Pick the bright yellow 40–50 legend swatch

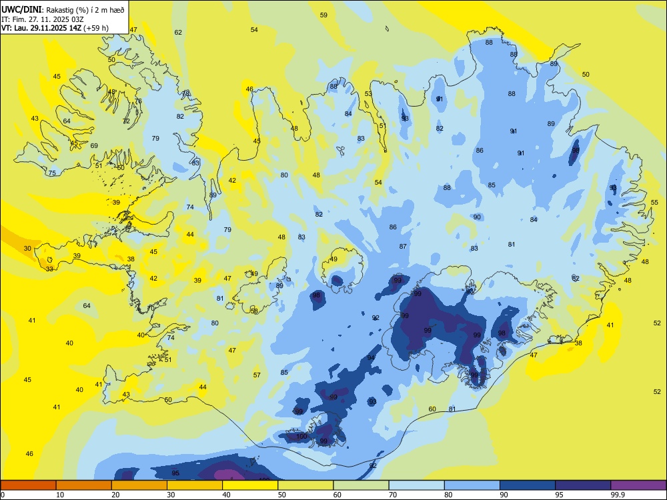click(x=250, y=485)
